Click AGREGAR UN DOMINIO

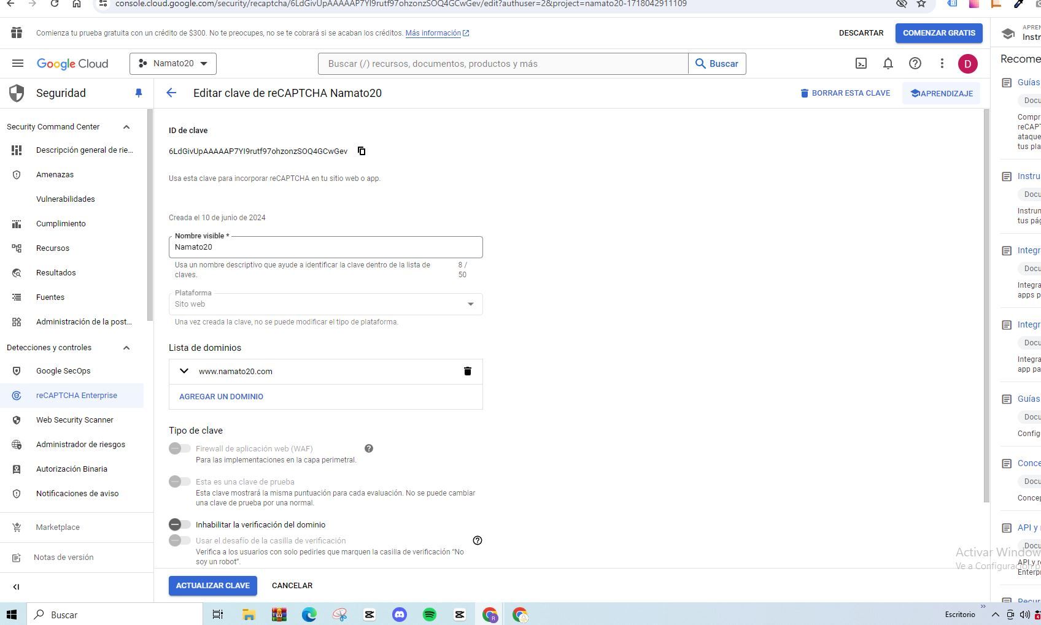[221, 397]
